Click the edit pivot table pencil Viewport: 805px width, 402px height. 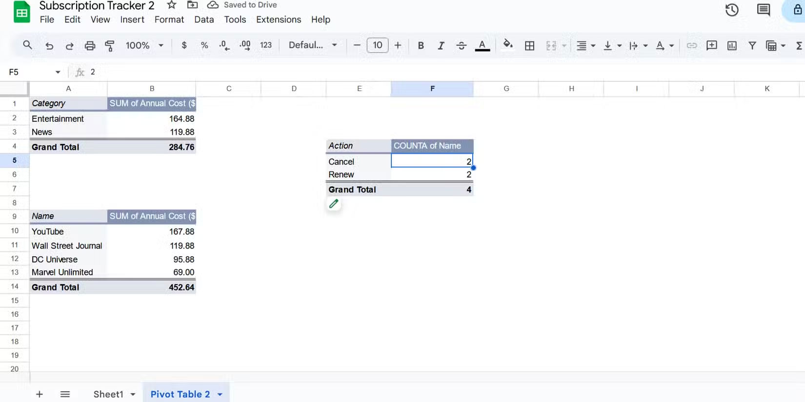334,204
